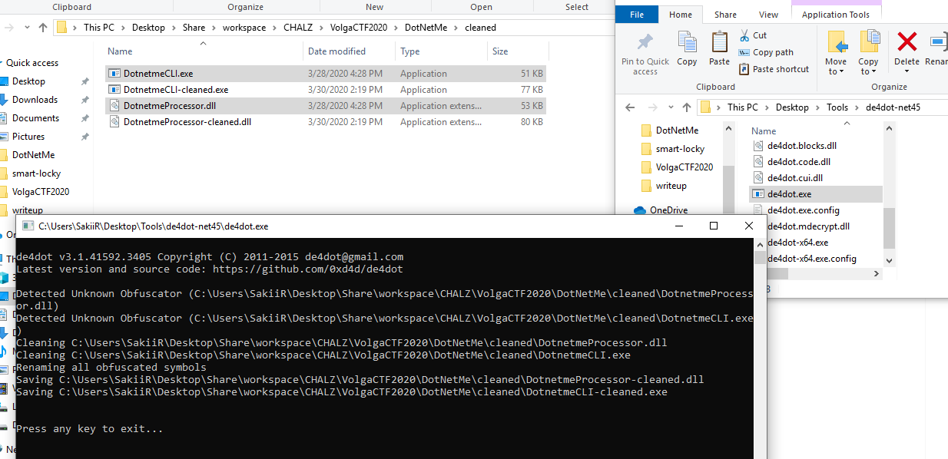Image resolution: width=948 pixels, height=459 pixels.
Task: Go forward in de4dot-net45 Explorer window
Action: [x=654, y=107]
